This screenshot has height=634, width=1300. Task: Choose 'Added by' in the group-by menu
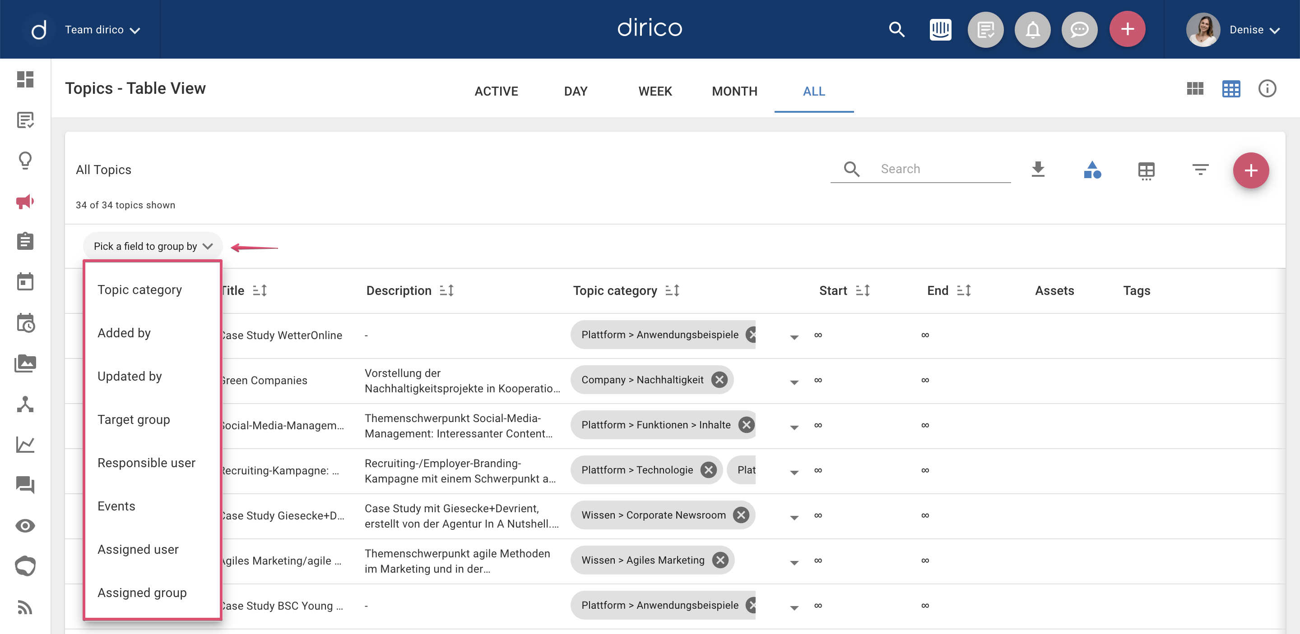(x=153, y=333)
